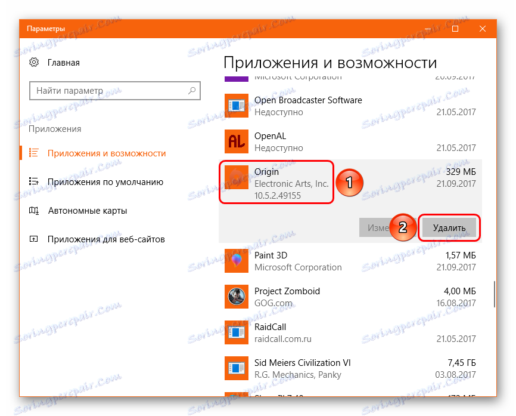Click the Open Broadcaster Software app icon
The height and width of the screenshot is (416, 516).
click(x=237, y=106)
